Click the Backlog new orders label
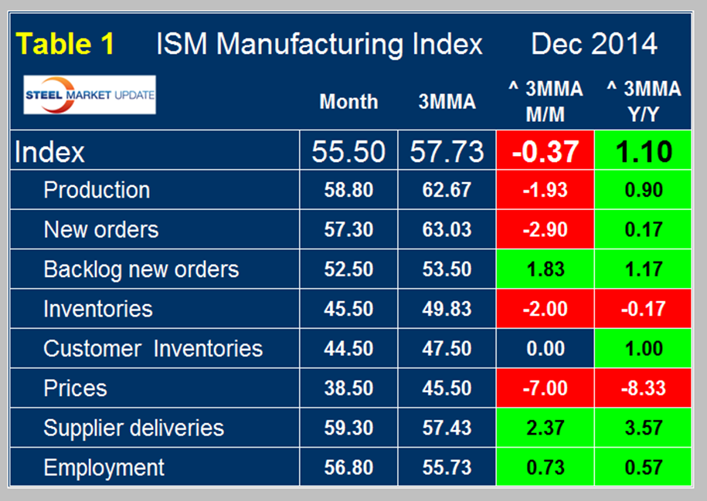Screen dimensions: 707x501 pos(141,269)
